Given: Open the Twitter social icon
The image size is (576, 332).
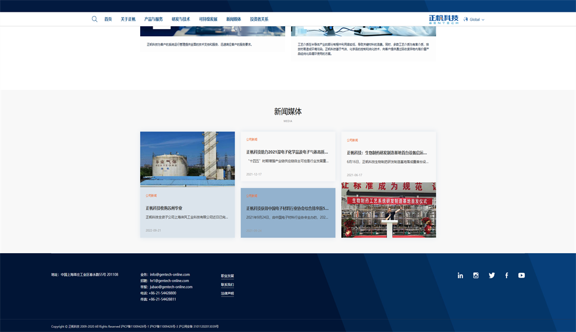Looking at the screenshot, I should click(492, 275).
